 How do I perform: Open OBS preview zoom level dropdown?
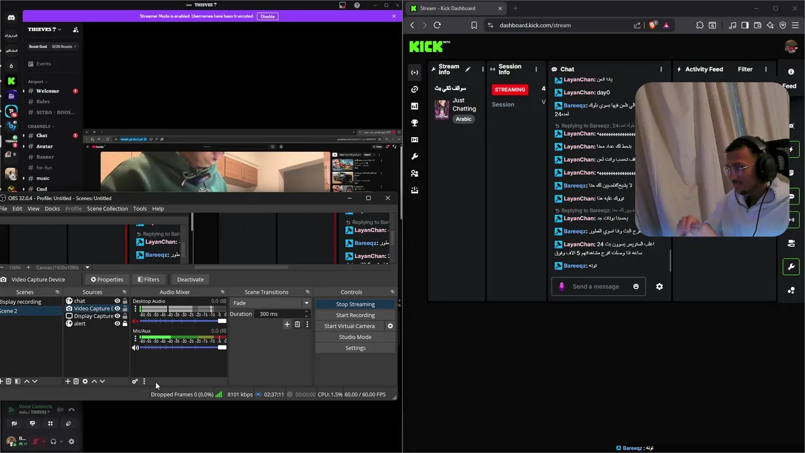[x=87, y=267]
